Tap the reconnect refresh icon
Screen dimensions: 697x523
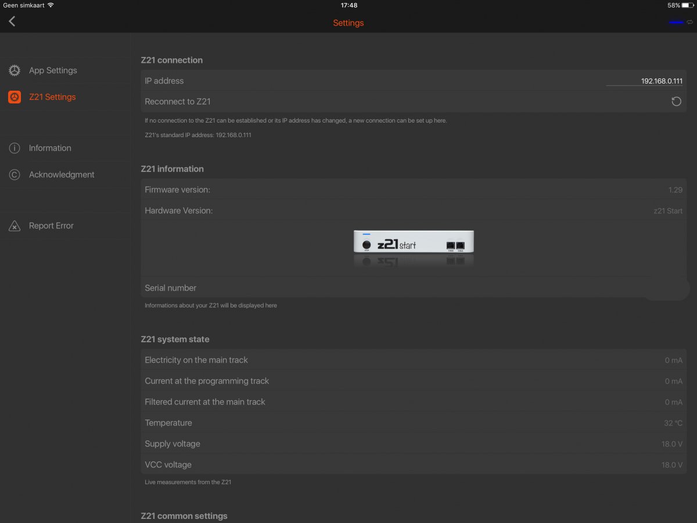676,102
